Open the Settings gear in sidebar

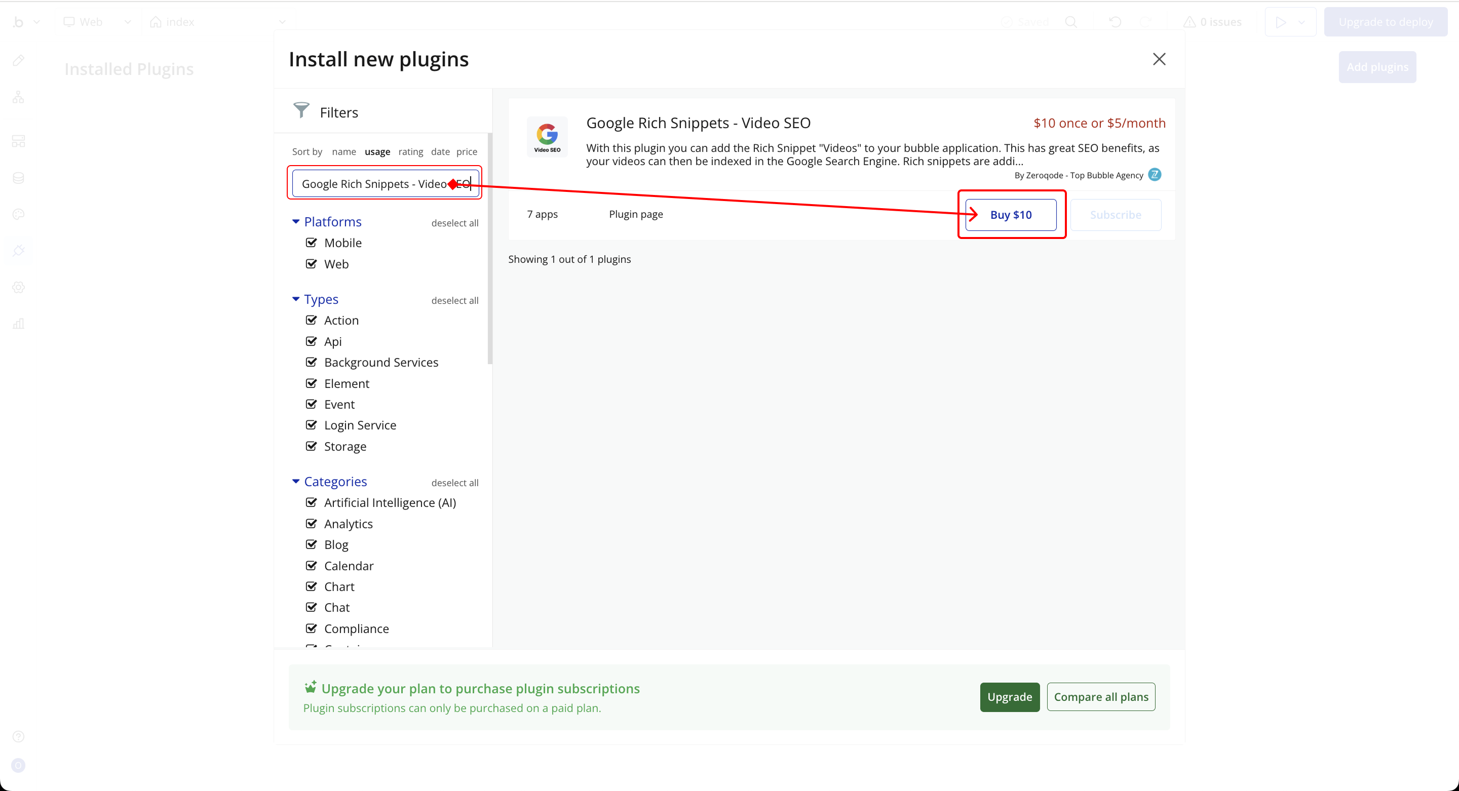pos(18,287)
